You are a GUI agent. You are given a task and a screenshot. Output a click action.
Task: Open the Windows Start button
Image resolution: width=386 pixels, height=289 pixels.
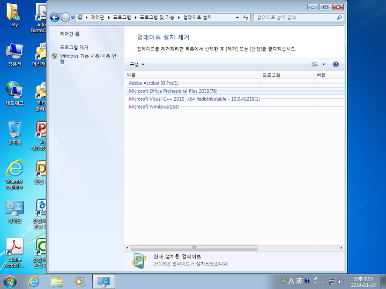[x=10, y=282]
